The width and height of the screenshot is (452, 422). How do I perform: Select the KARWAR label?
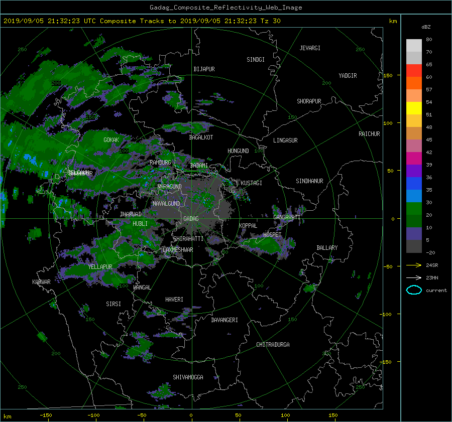[41, 282]
